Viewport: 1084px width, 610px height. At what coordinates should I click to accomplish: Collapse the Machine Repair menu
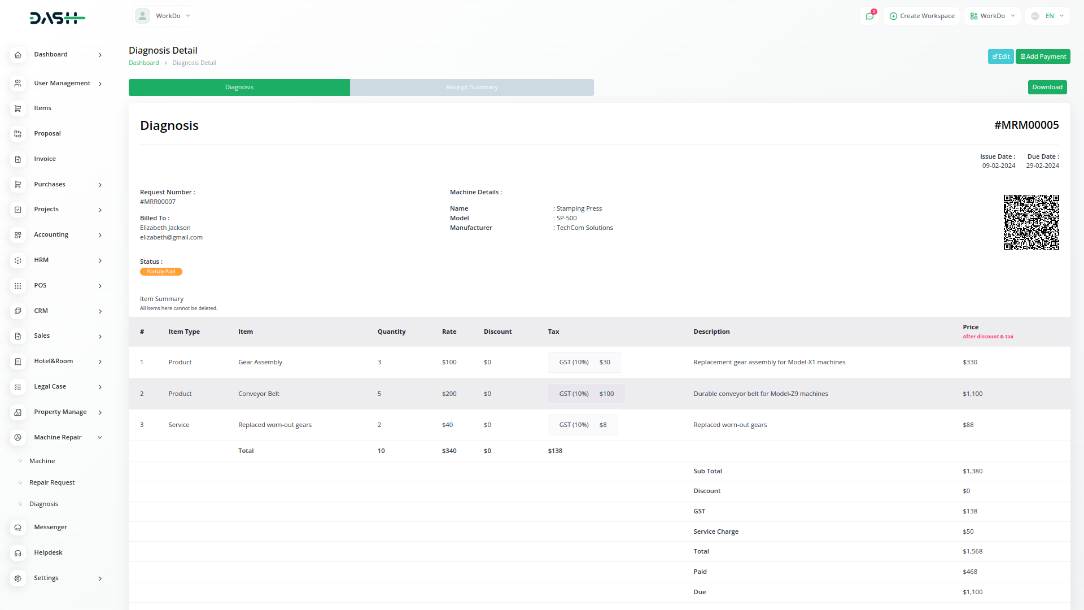tap(100, 438)
